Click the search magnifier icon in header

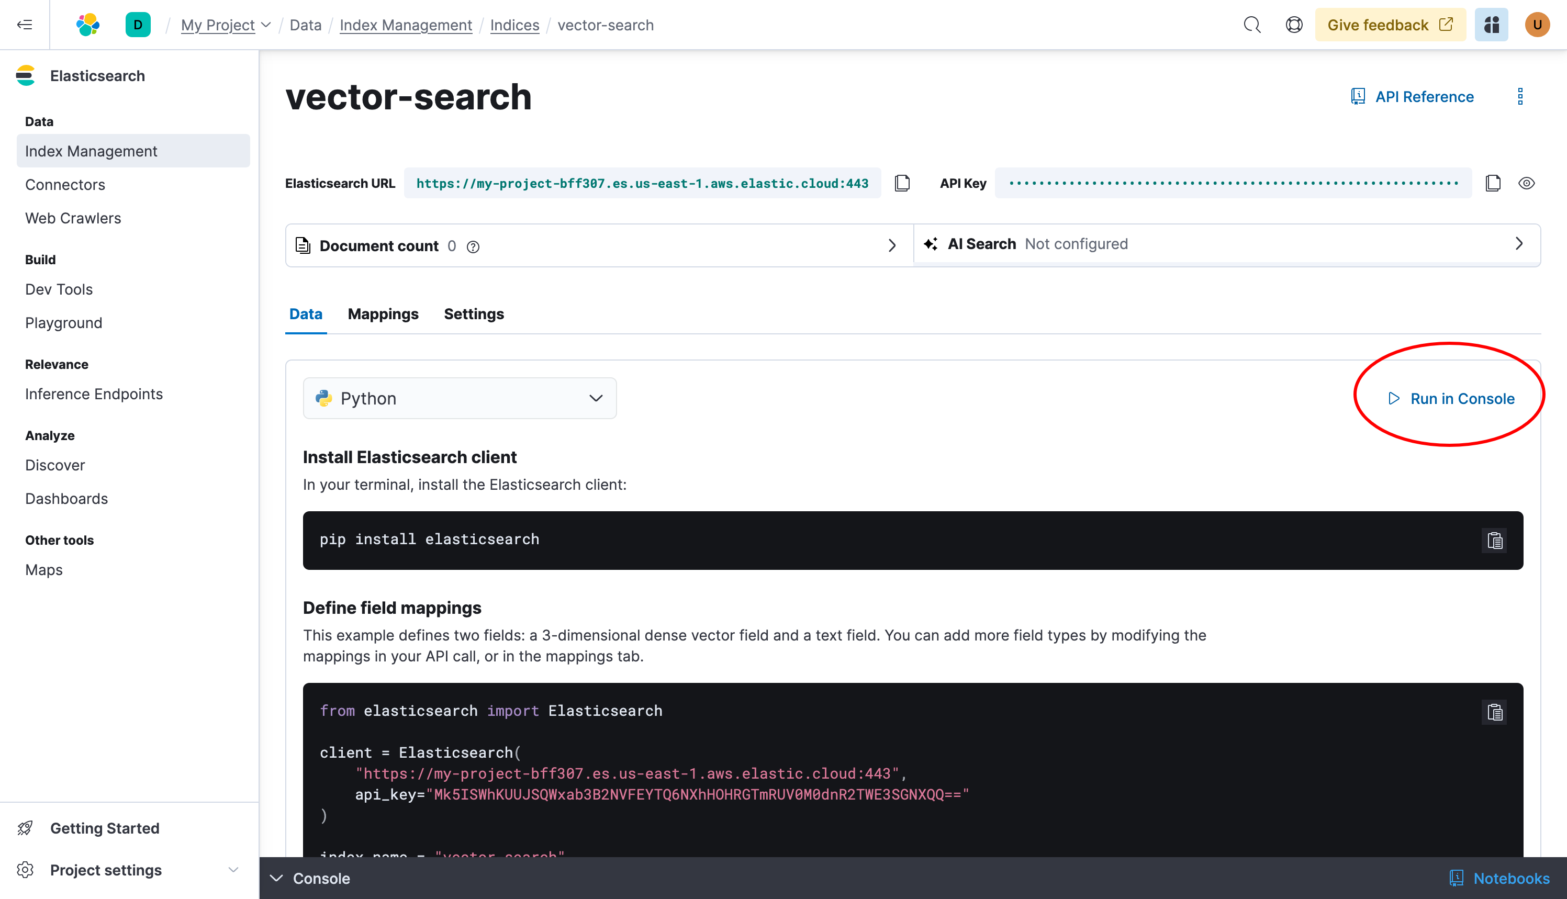pyautogui.click(x=1250, y=25)
